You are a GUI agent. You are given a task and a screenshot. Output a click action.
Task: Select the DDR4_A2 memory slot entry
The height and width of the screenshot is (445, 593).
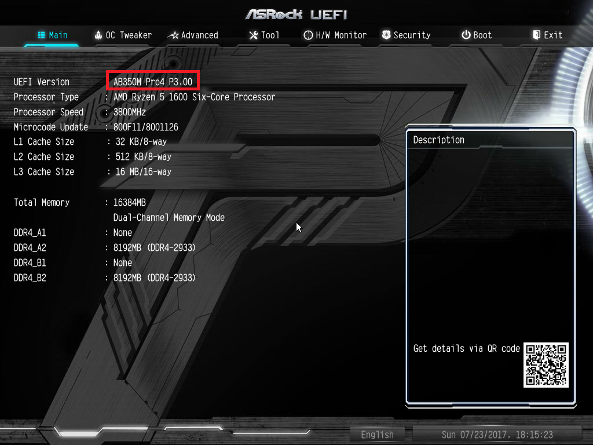105,247
